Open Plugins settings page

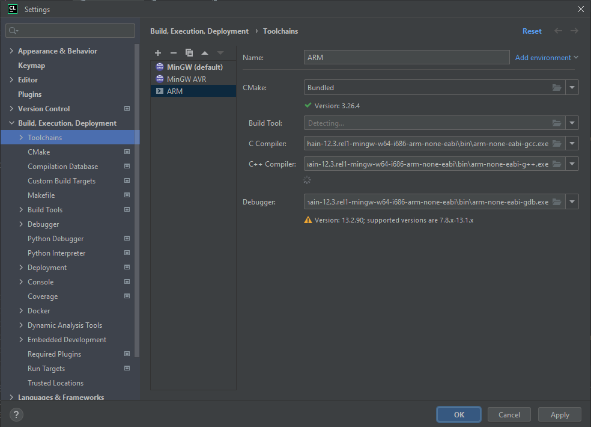tap(30, 94)
